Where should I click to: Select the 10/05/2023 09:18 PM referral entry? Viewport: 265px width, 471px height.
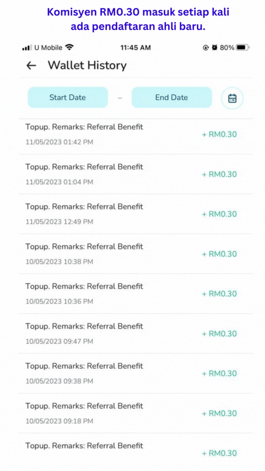[131, 413]
